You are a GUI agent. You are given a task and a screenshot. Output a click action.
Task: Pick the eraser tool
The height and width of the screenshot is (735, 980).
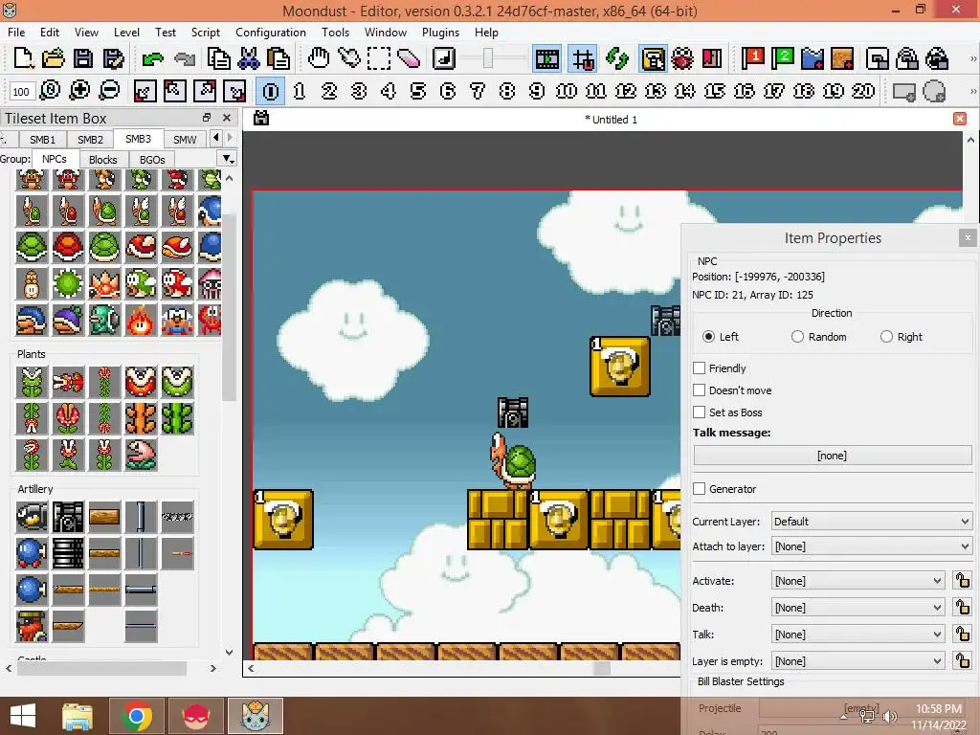pos(409,58)
